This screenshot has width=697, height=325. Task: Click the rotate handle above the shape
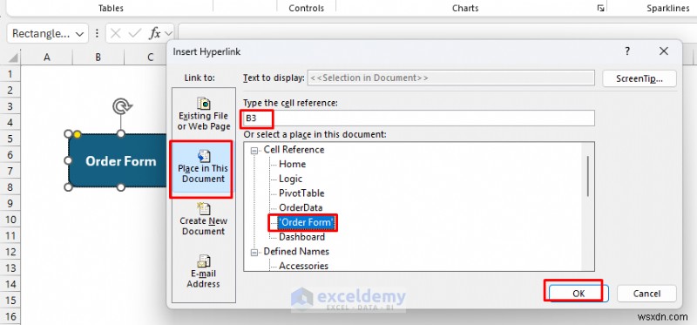click(x=121, y=106)
